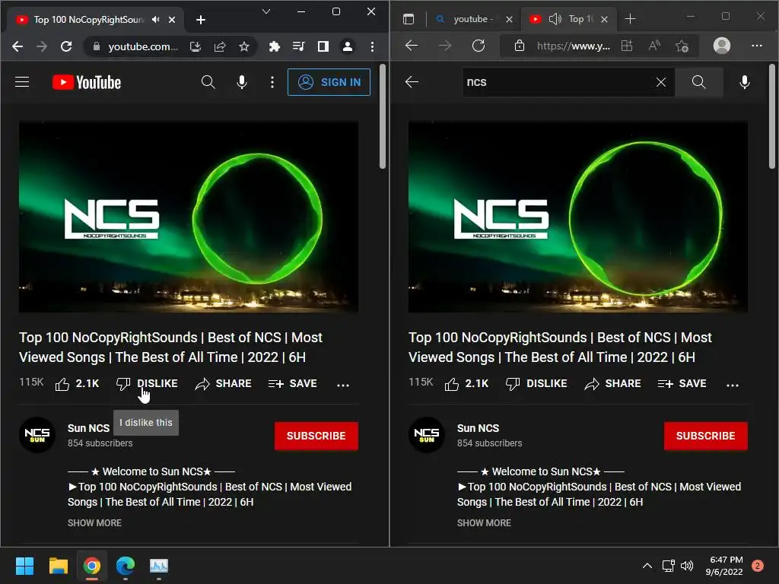Click SIGN IN button in Chrome window

point(329,82)
